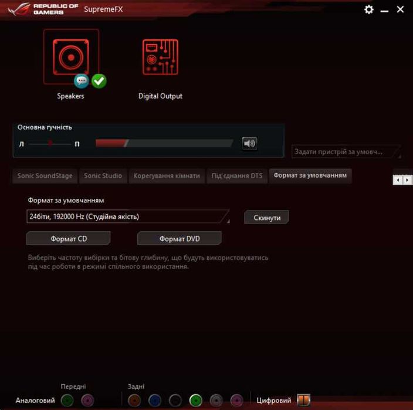Click the default communication device chat bubble badge
The image size is (413, 410).
point(82,81)
